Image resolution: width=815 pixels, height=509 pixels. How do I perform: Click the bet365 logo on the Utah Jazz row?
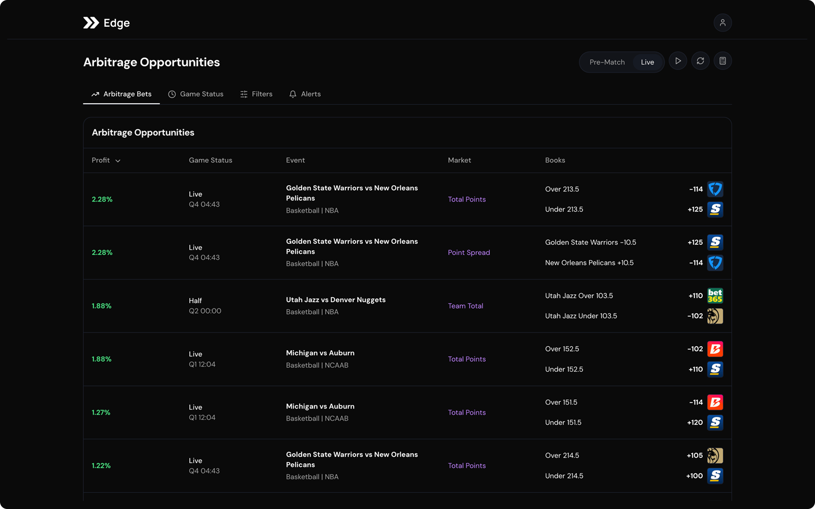(714, 296)
